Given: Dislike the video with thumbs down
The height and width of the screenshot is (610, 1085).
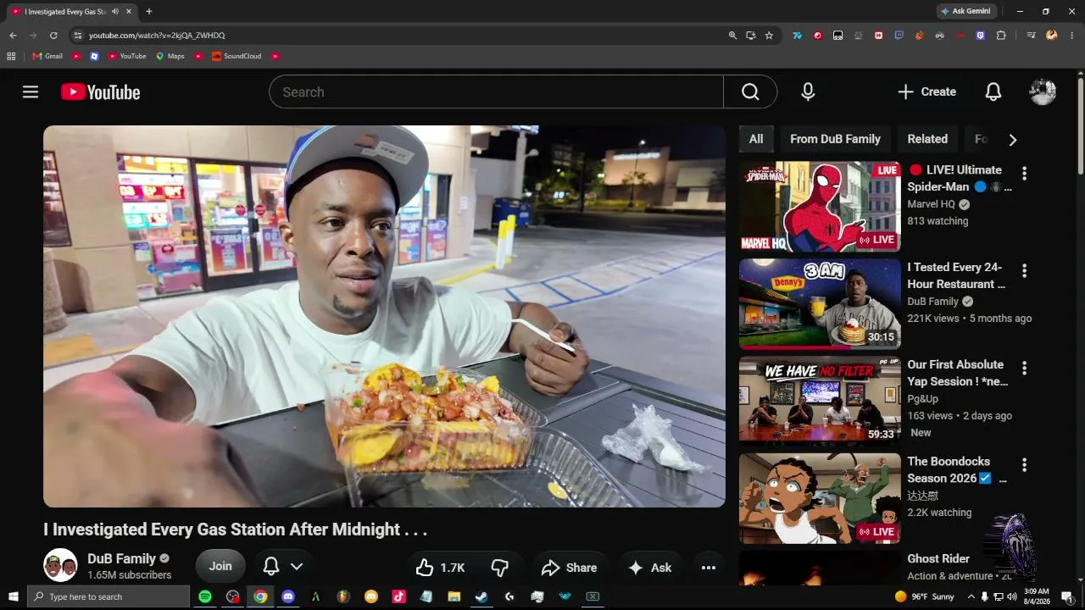Looking at the screenshot, I should pos(500,568).
